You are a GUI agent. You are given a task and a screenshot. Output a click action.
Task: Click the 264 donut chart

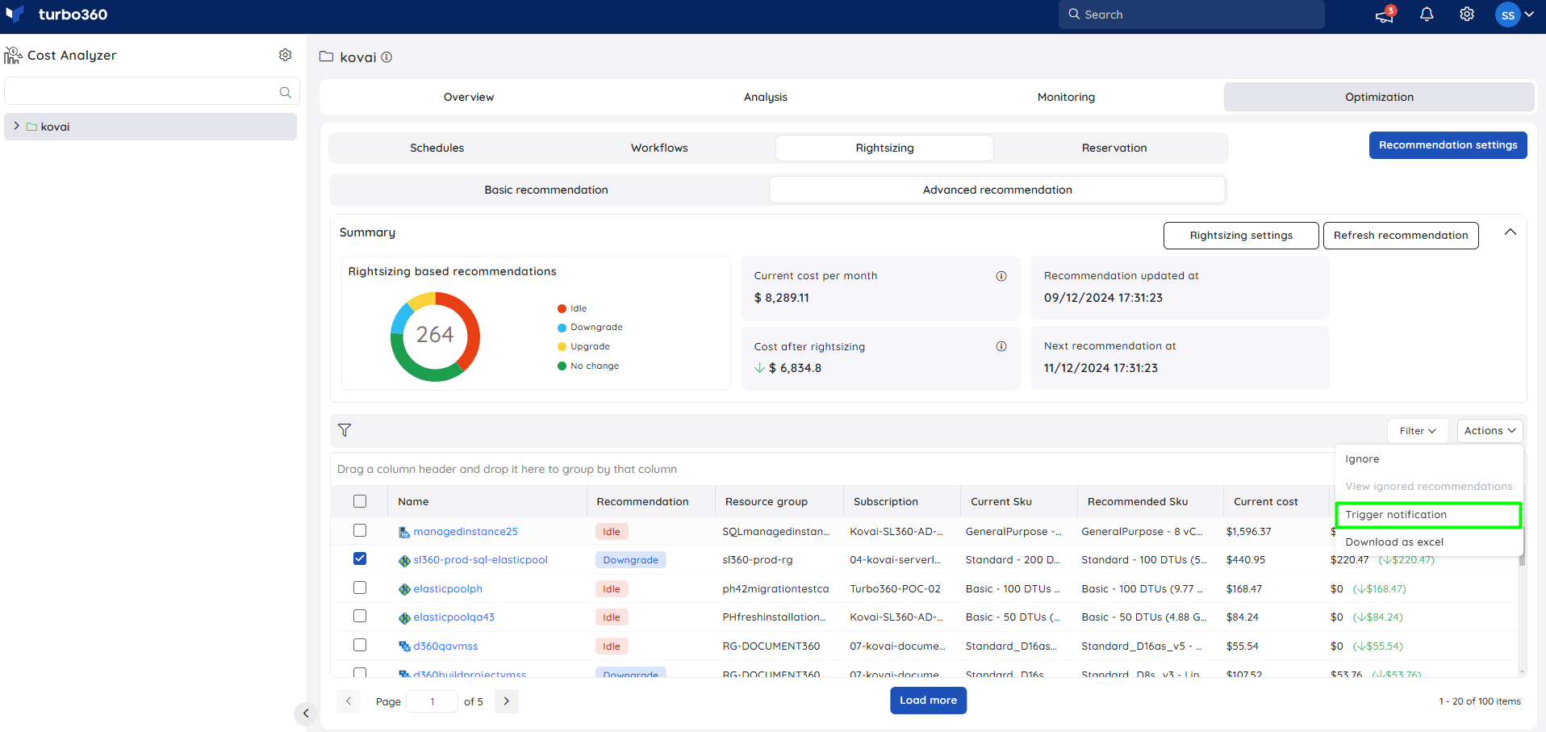click(435, 337)
